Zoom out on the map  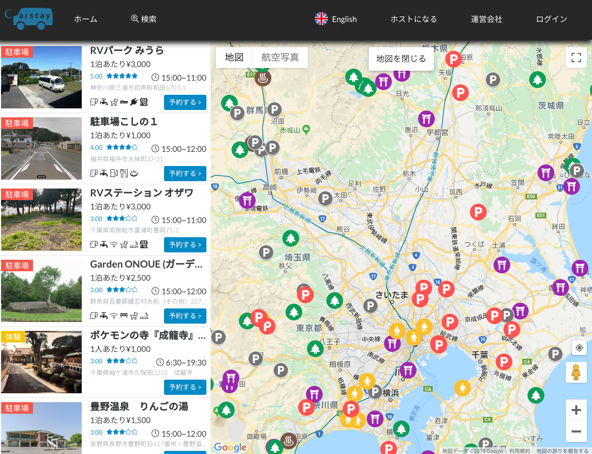(x=576, y=431)
